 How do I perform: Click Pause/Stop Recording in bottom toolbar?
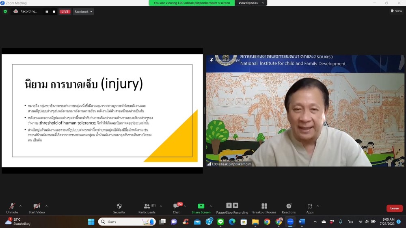232,207
